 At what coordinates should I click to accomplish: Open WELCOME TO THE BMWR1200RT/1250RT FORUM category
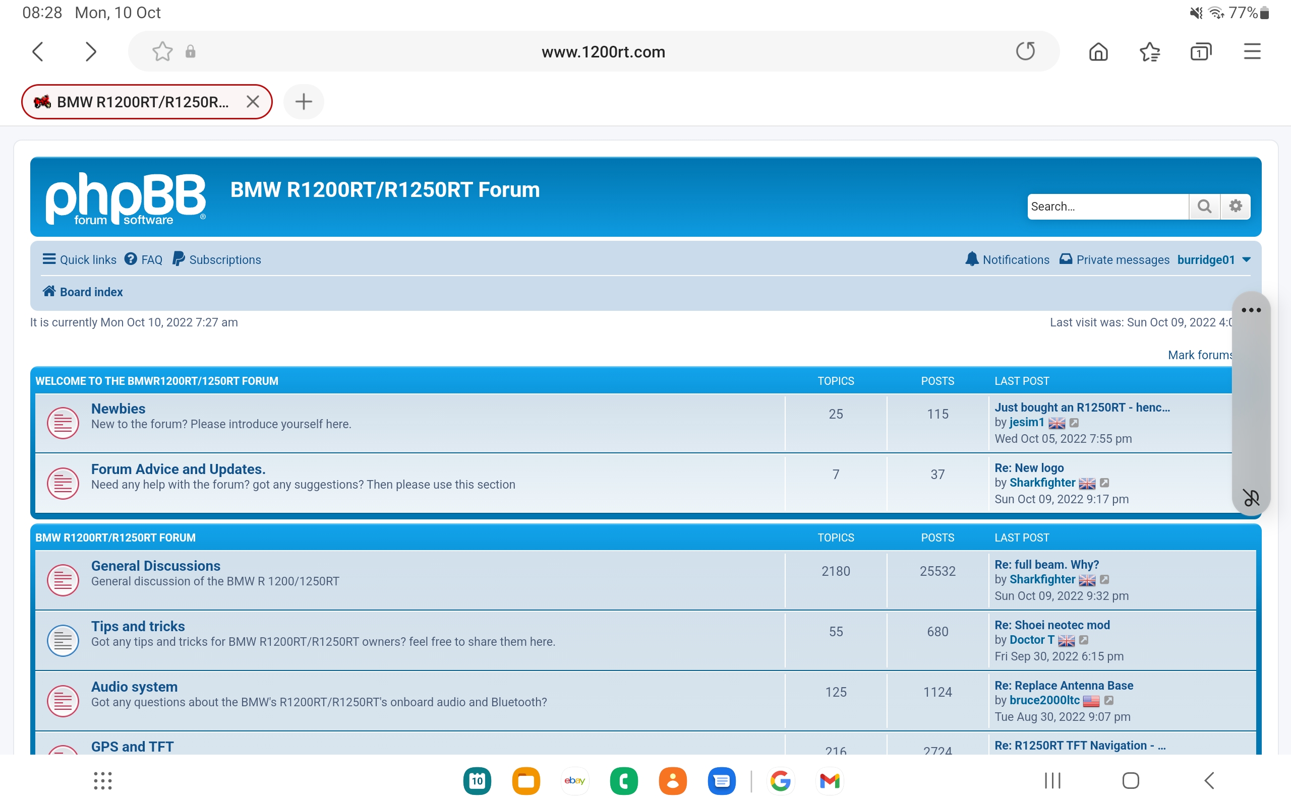tap(157, 381)
